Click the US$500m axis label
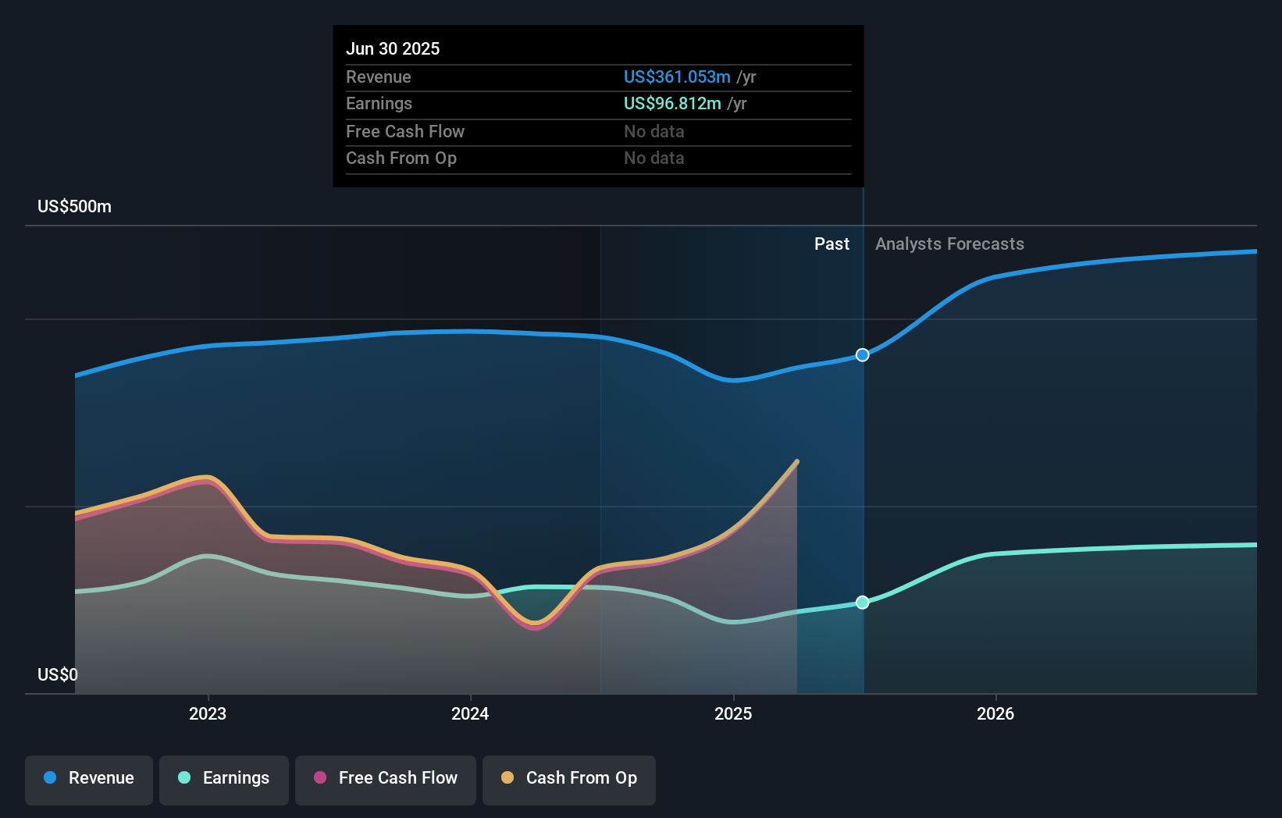This screenshot has width=1282, height=818. pos(75,207)
